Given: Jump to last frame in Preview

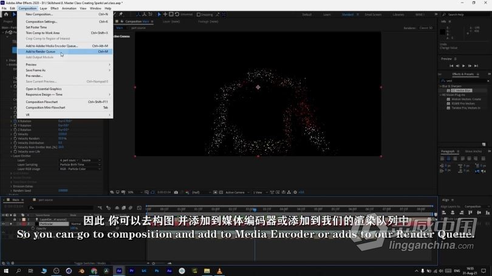Looking at the screenshot, I should (476, 66).
